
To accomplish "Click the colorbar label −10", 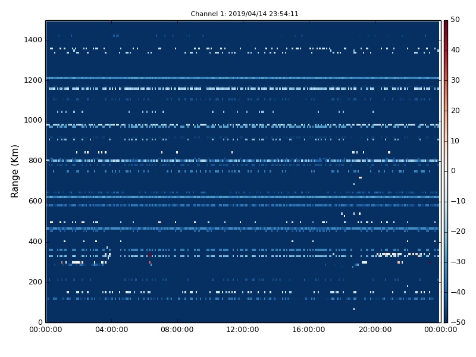I will tap(458, 201).
